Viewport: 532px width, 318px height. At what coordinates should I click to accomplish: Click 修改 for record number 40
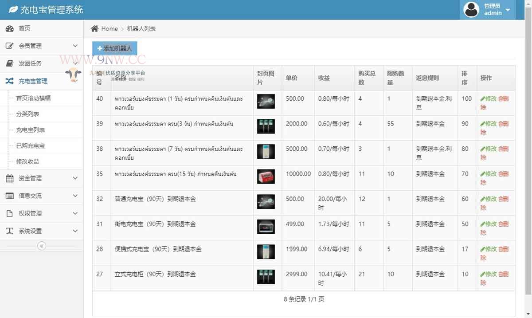coord(488,99)
